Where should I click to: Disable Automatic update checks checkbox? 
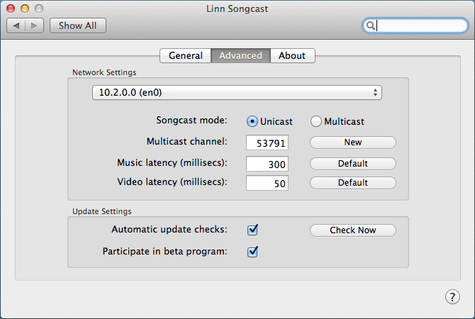point(252,230)
